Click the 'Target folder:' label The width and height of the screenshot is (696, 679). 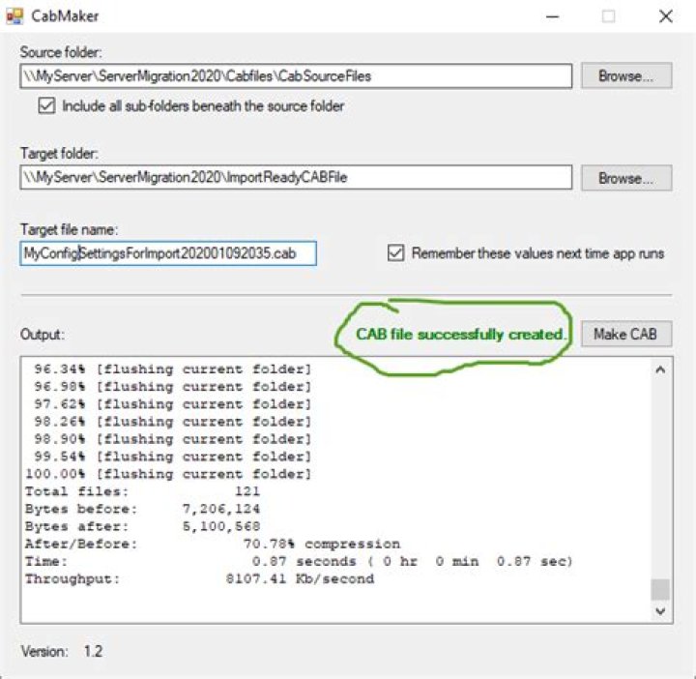point(59,154)
